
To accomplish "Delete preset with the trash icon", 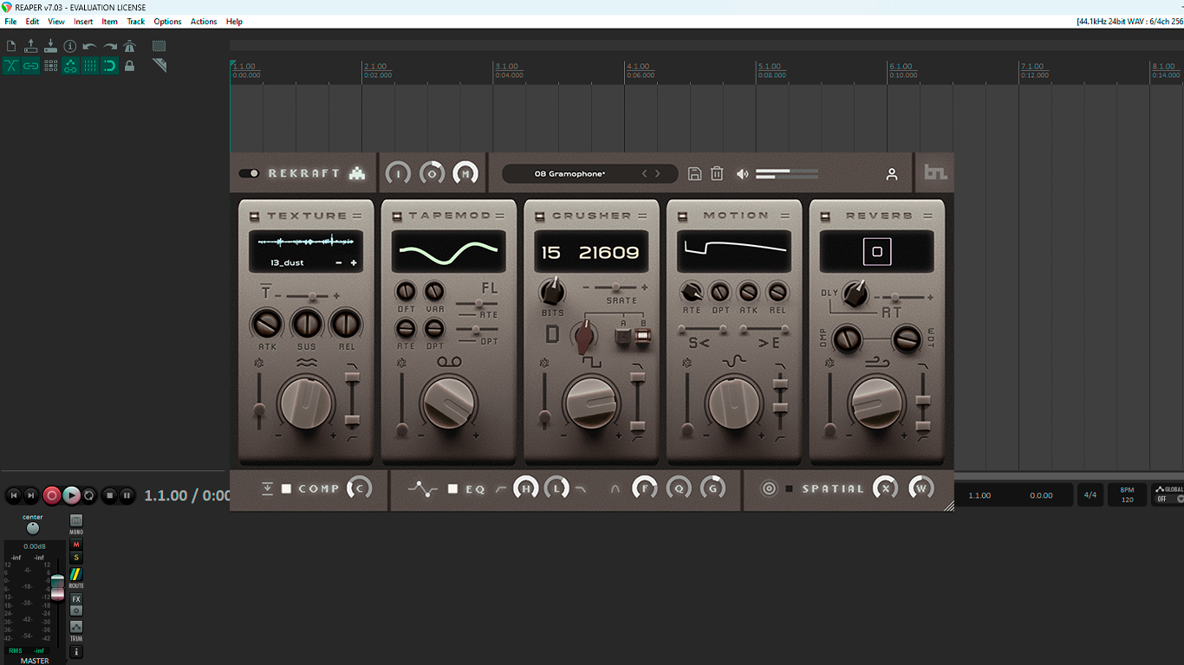I will [x=717, y=174].
